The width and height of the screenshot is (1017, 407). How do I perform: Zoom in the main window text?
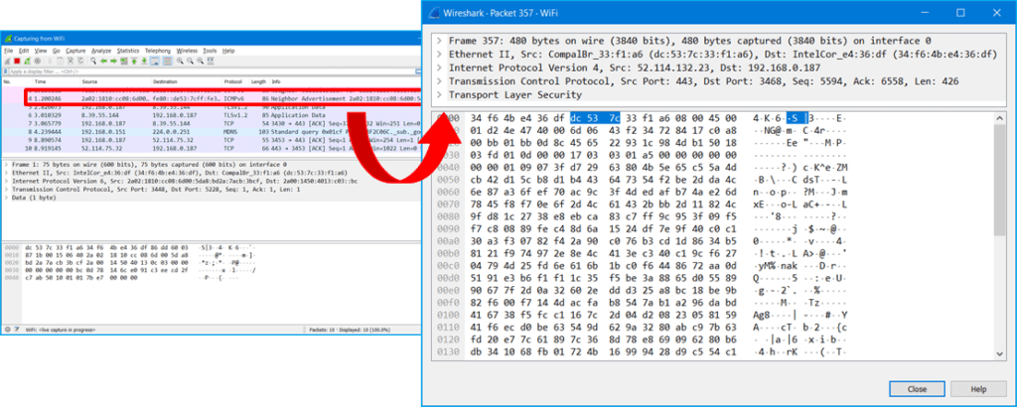(x=180, y=61)
